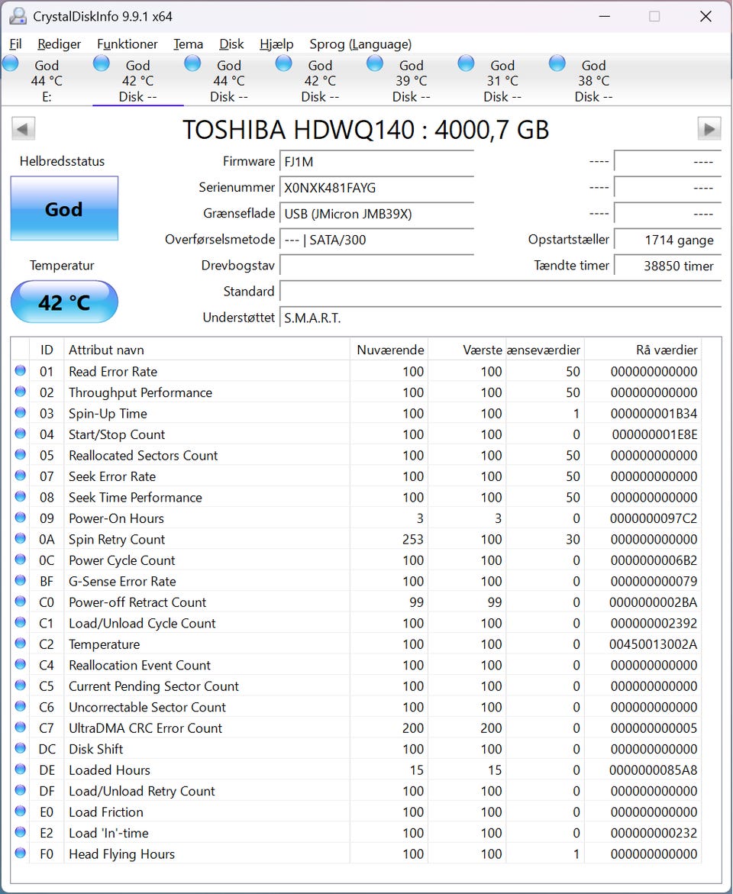Click status dot for Throughput Performance

[x=21, y=392]
